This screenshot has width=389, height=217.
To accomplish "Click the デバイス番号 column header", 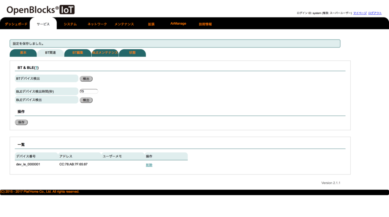I will tap(36, 156).
